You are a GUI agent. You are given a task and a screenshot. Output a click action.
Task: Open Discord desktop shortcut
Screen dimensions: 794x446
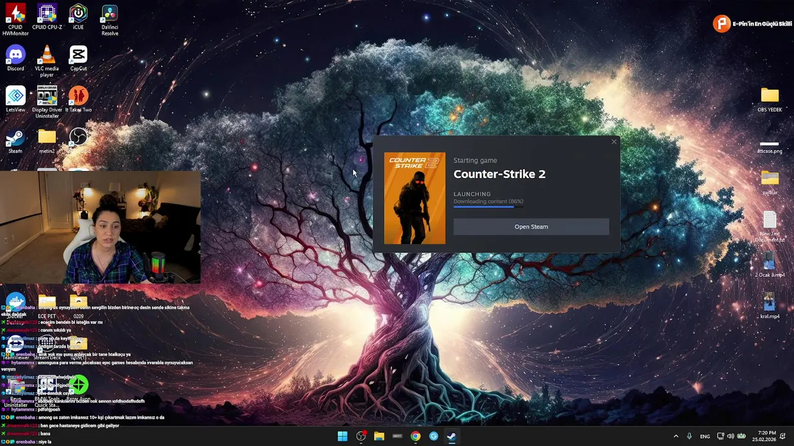(x=16, y=58)
